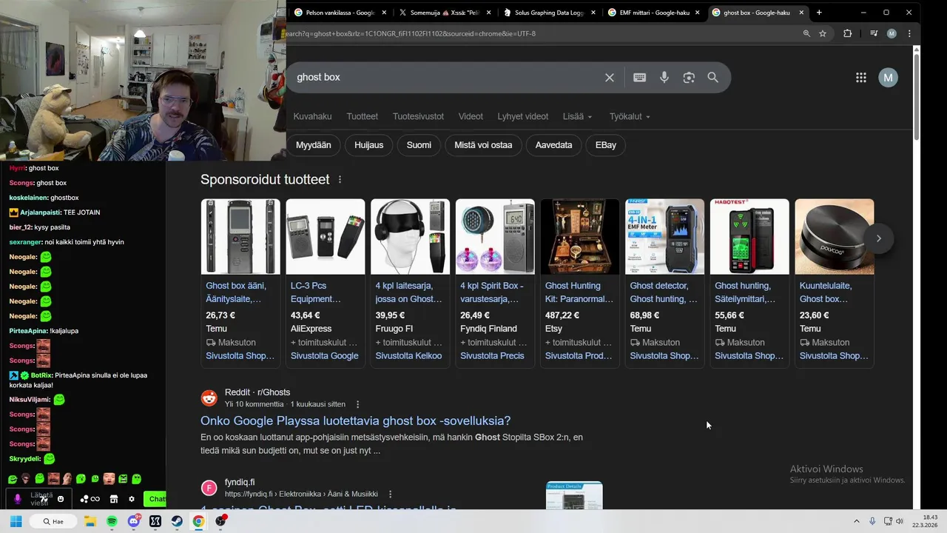Apply the Myydään filter chip
Viewport: 947px width, 533px height.
[x=314, y=145]
